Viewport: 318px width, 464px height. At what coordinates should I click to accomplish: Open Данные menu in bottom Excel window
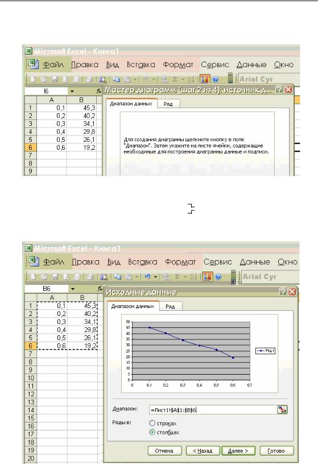pos(255,262)
